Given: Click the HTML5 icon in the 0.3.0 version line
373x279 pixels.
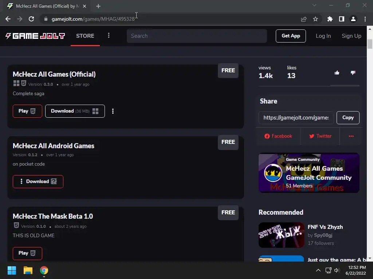Looking at the screenshot, I should point(24,83).
